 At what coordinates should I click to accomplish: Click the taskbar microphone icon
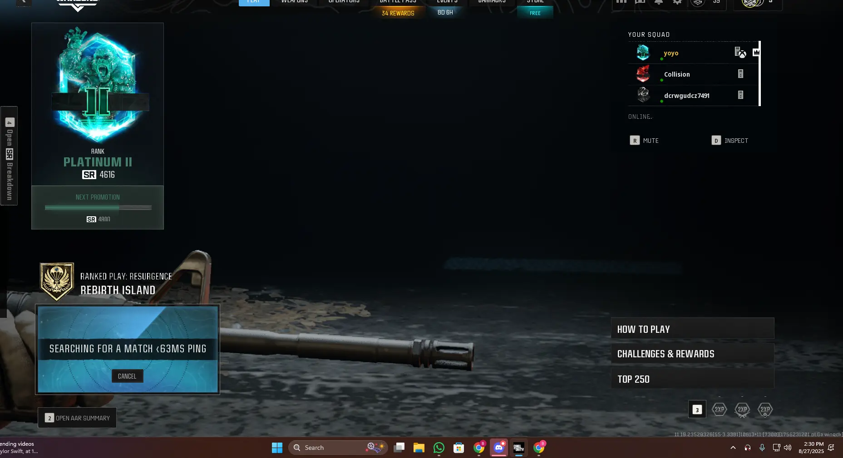pyautogui.click(x=762, y=448)
